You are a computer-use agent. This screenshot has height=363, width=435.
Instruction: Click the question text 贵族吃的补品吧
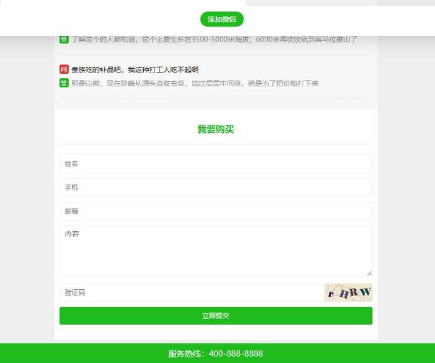(134, 70)
